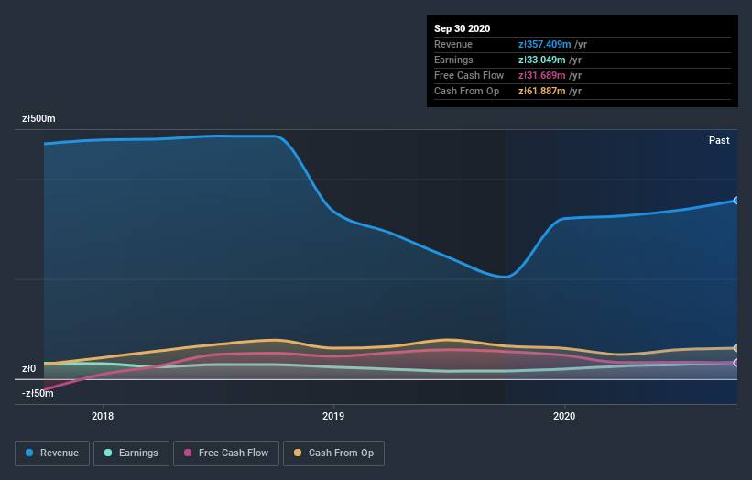Select the Cash From Op endpoint marker
Image resolution: width=752 pixels, height=480 pixels.
tap(736, 348)
